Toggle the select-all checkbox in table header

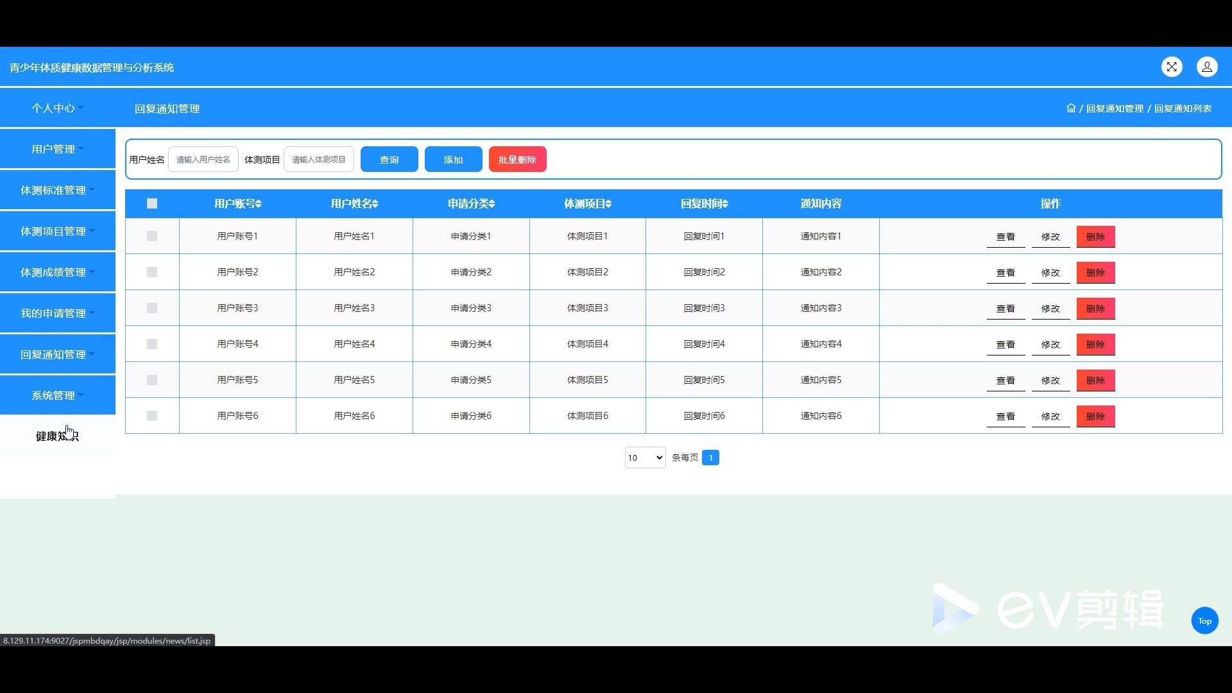[152, 203]
